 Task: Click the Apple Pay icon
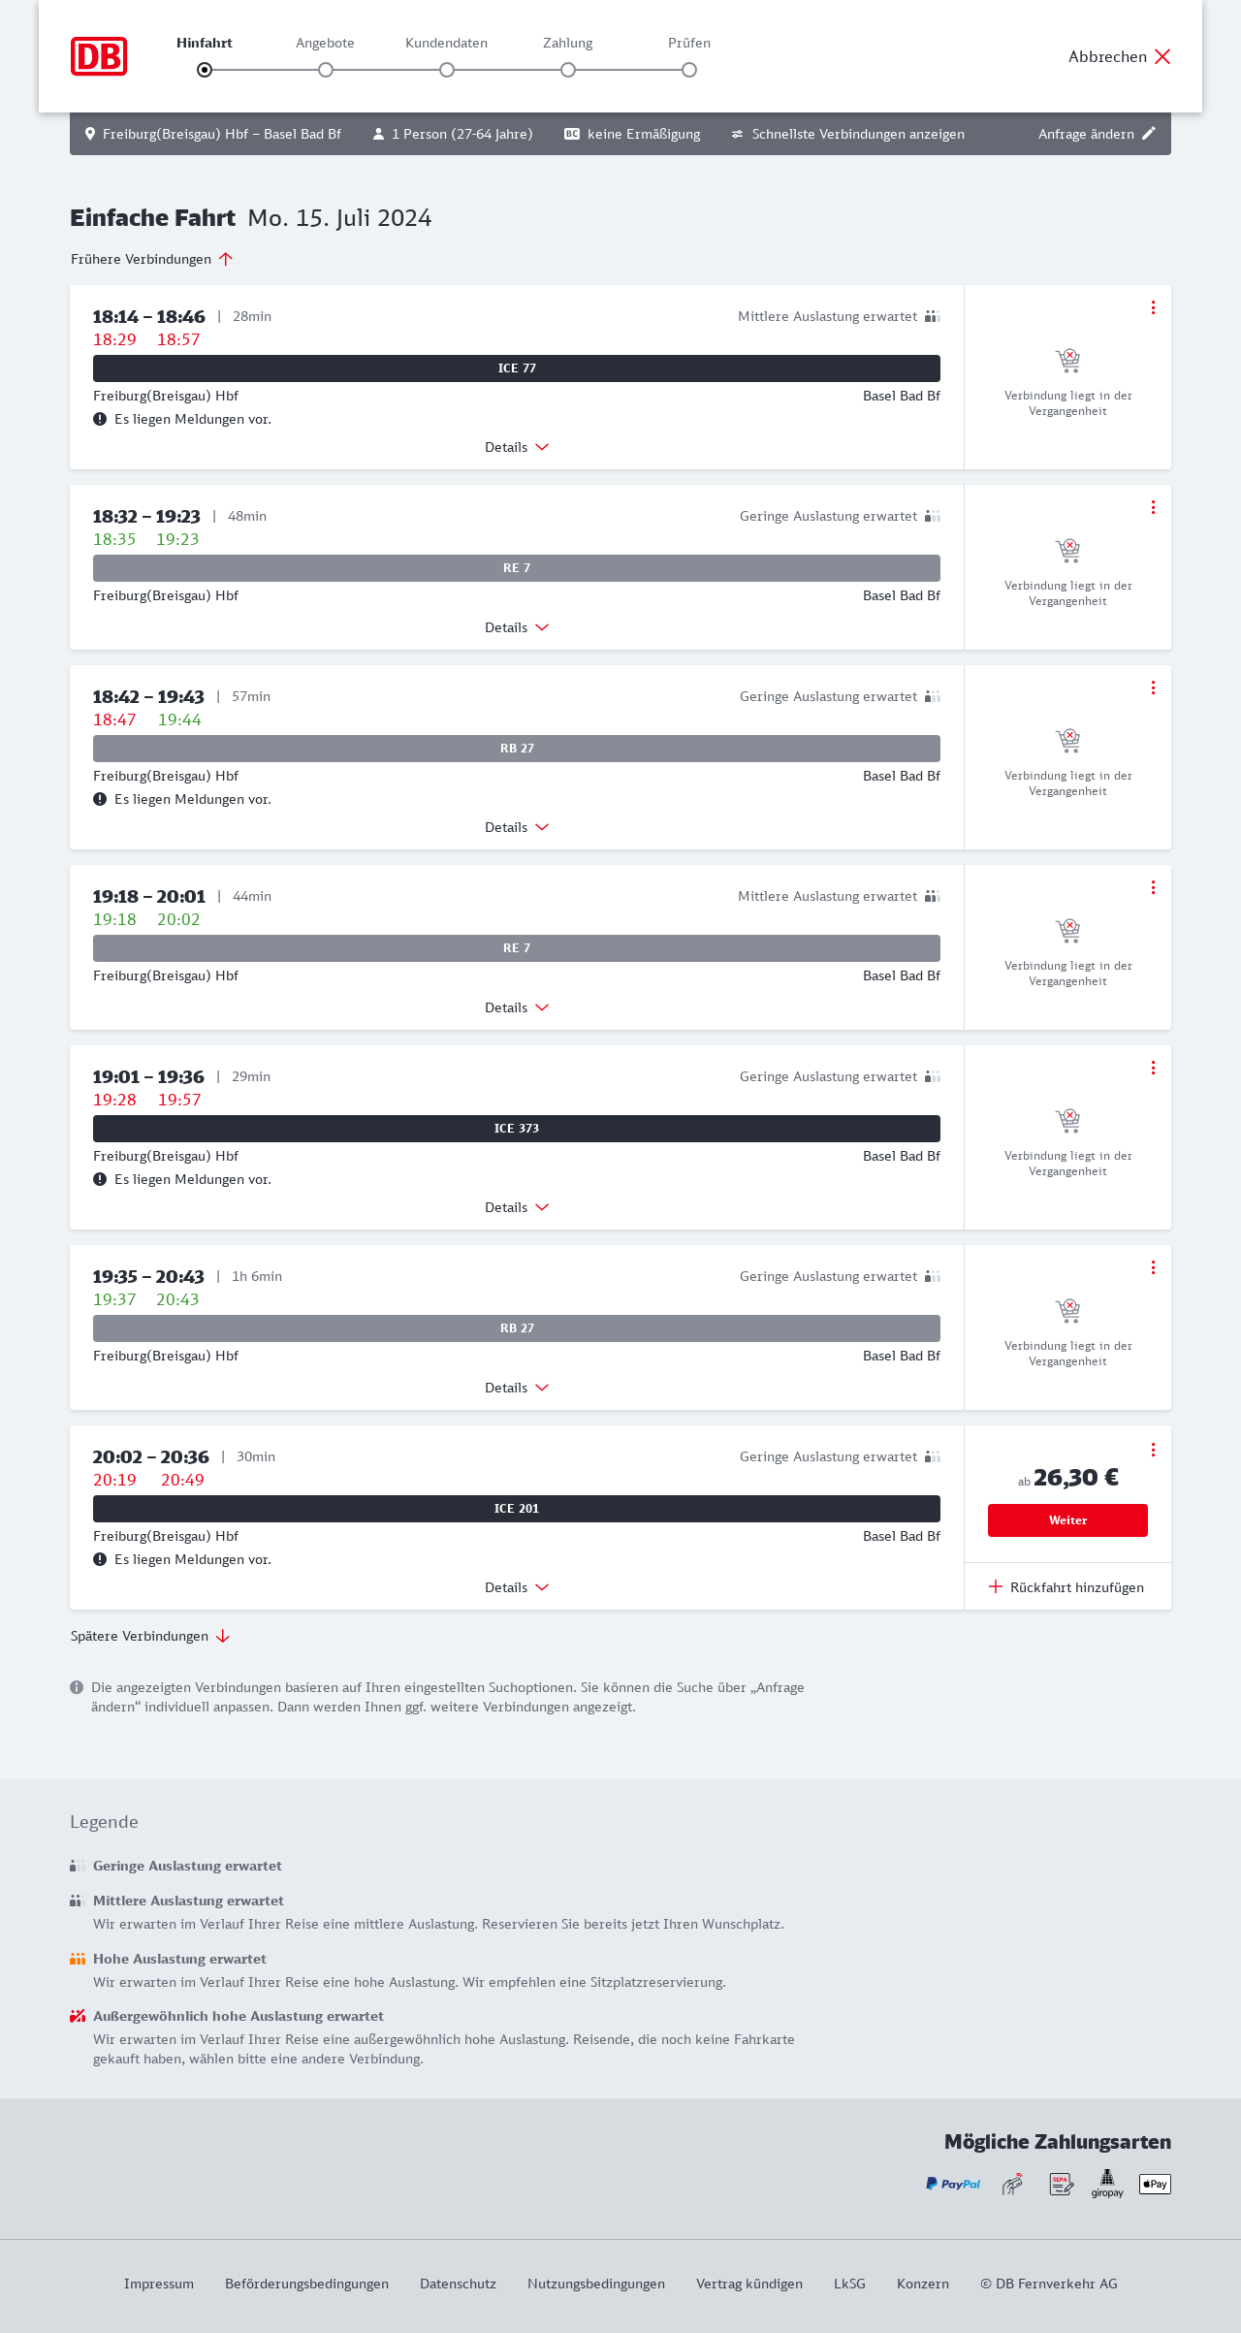pyautogui.click(x=1155, y=2184)
